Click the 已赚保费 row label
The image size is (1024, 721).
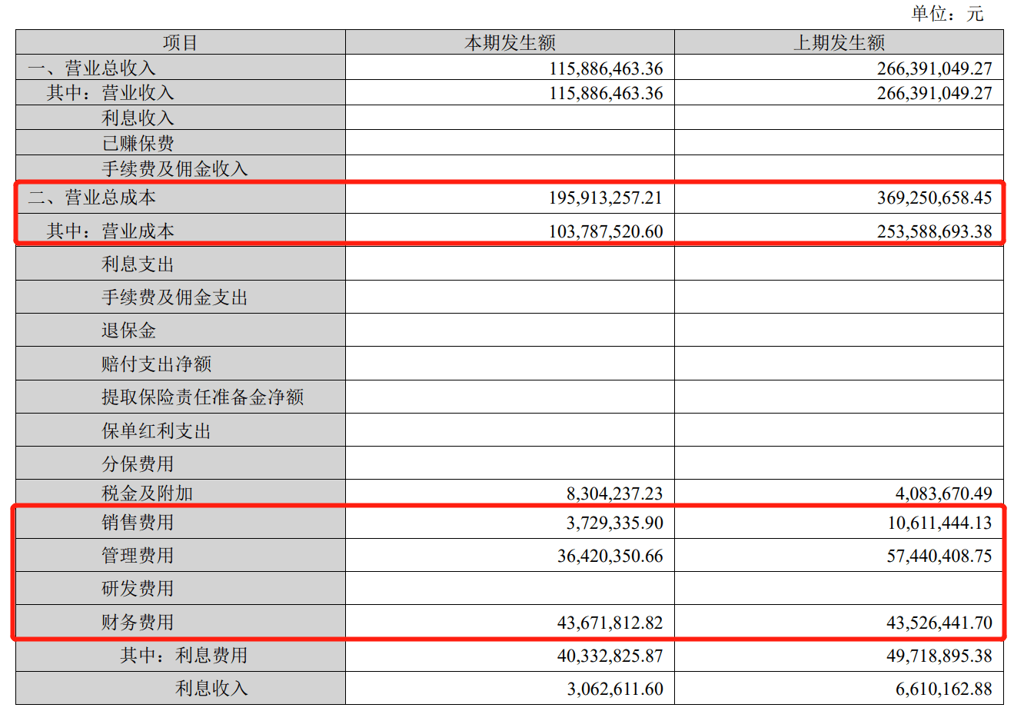138,144
